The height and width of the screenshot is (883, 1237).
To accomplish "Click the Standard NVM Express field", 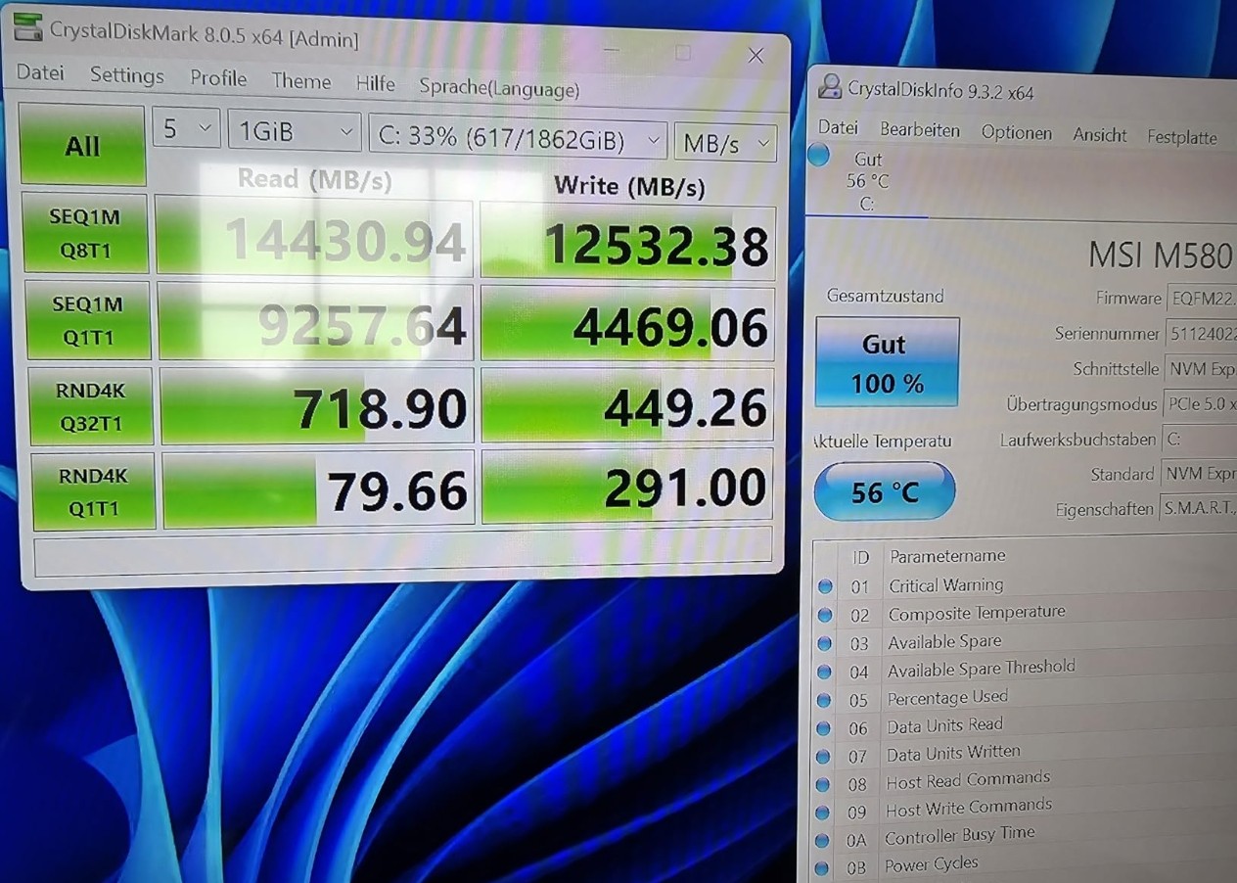I will (1198, 474).
